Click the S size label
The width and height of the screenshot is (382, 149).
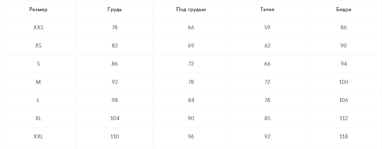tap(38, 64)
